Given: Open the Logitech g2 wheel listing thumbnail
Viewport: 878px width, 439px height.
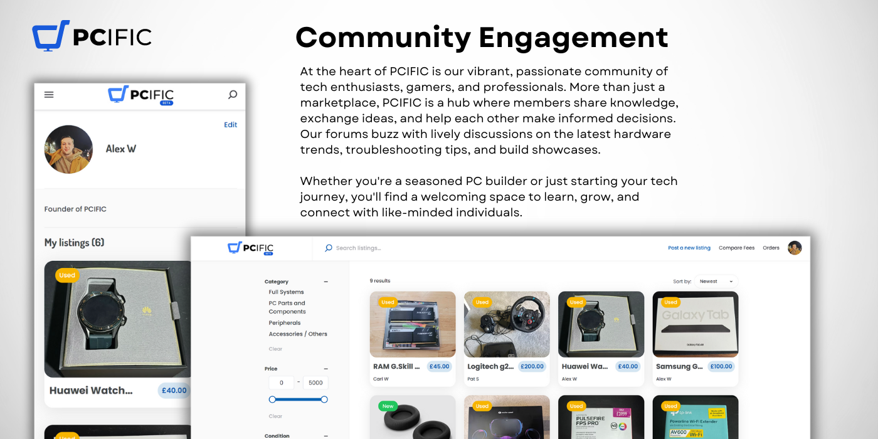Looking at the screenshot, I should coord(507,324).
